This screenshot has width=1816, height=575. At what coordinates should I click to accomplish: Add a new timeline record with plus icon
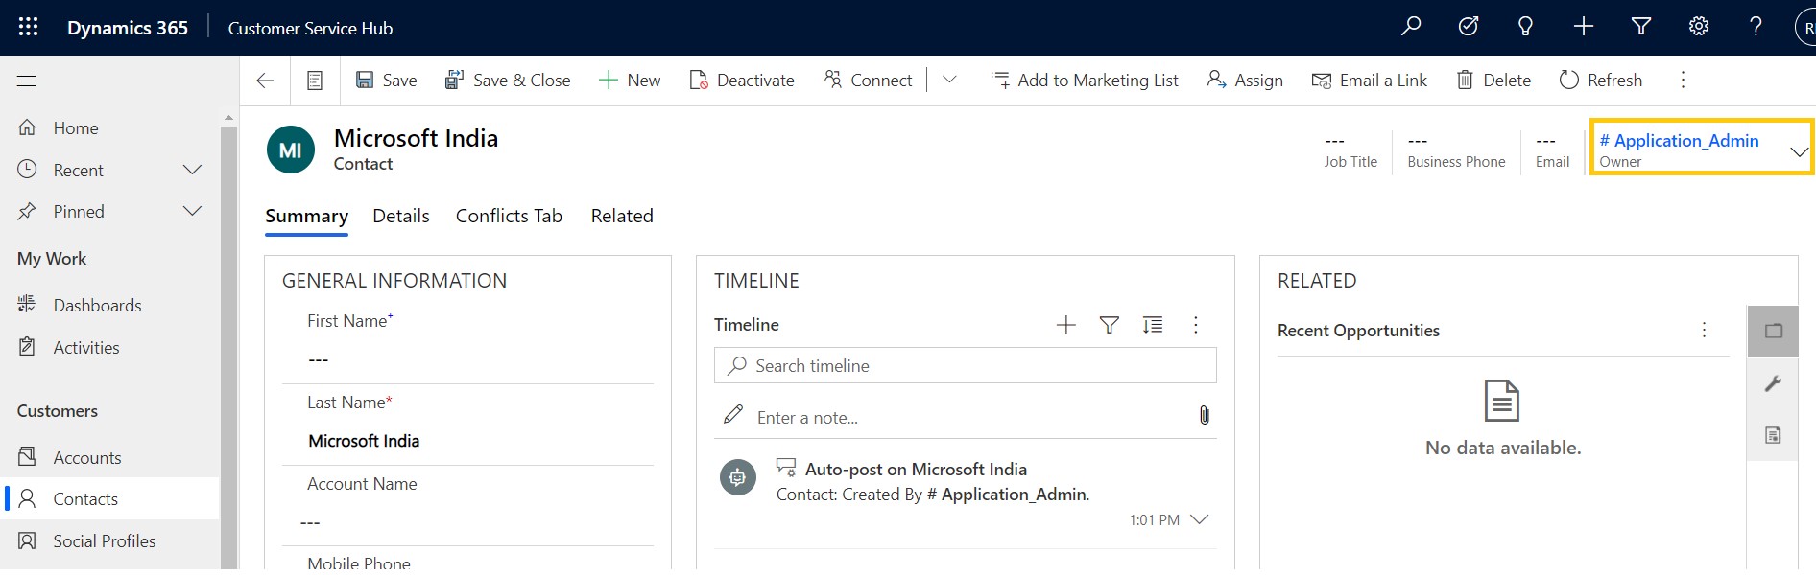pos(1065,325)
